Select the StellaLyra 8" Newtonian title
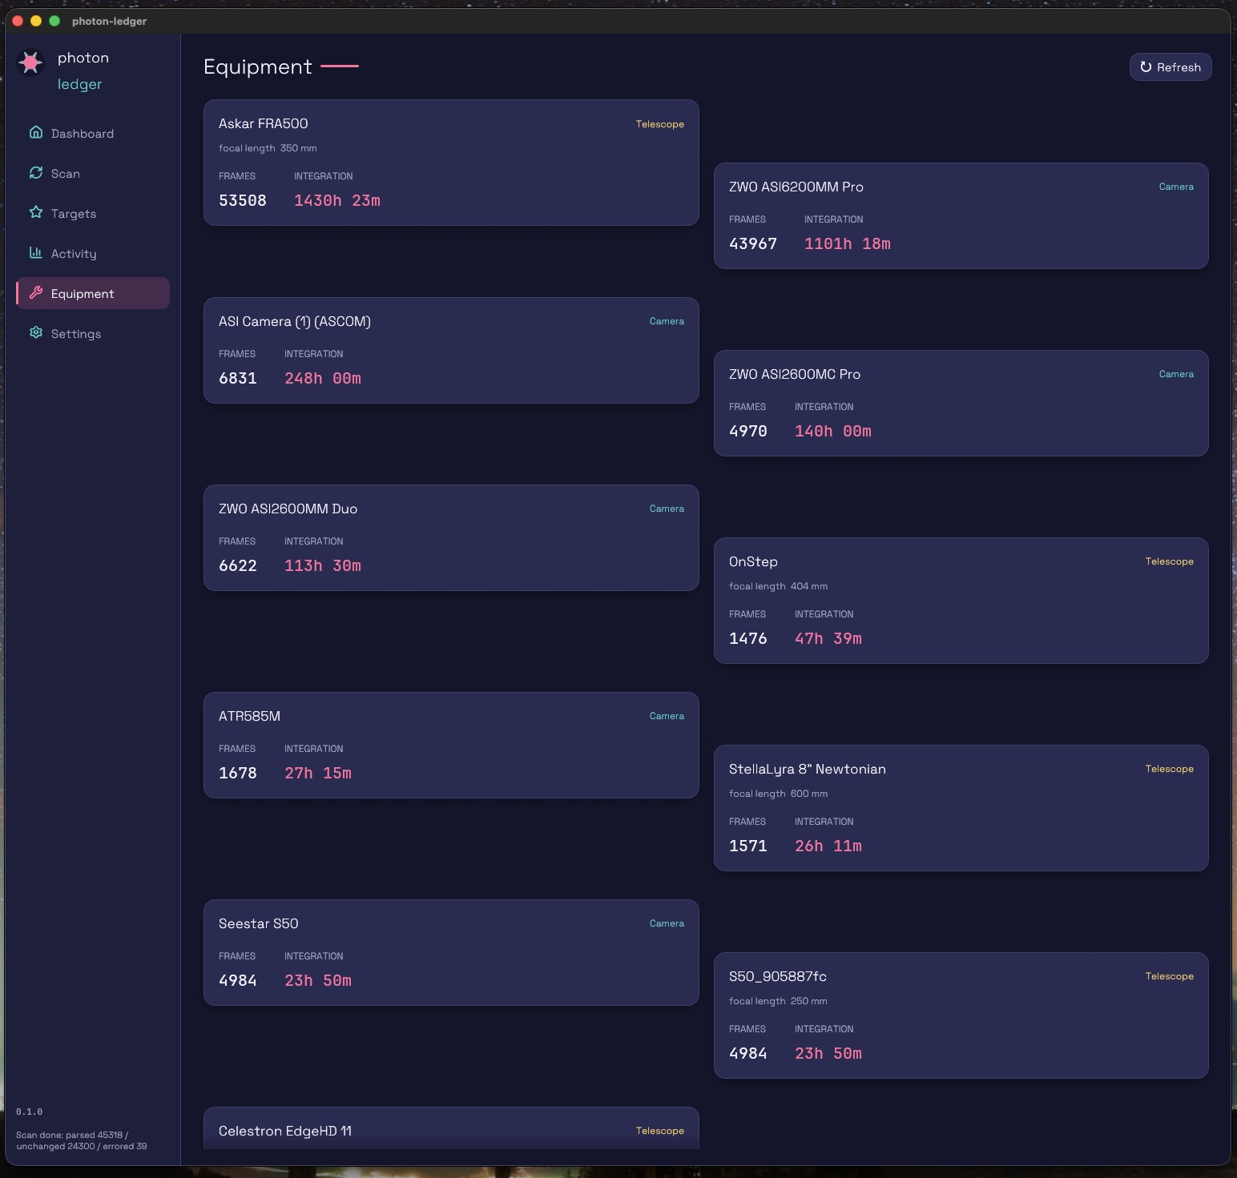This screenshot has width=1237, height=1178. [x=808, y=769]
